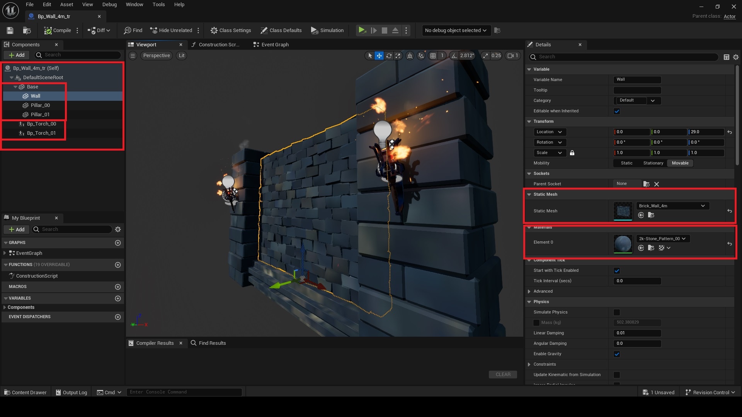This screenshot has height=417, width=742.
Task: Click the scale lock icon in Transform
Action: click(572, 153)
